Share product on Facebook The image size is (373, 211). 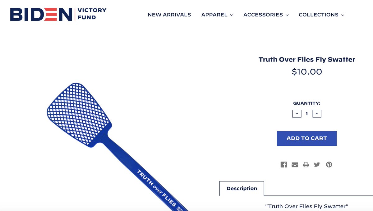pyautogui.click(x=283, y=164)
